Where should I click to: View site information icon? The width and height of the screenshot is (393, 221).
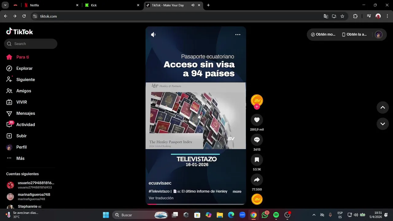pos(35,16)
